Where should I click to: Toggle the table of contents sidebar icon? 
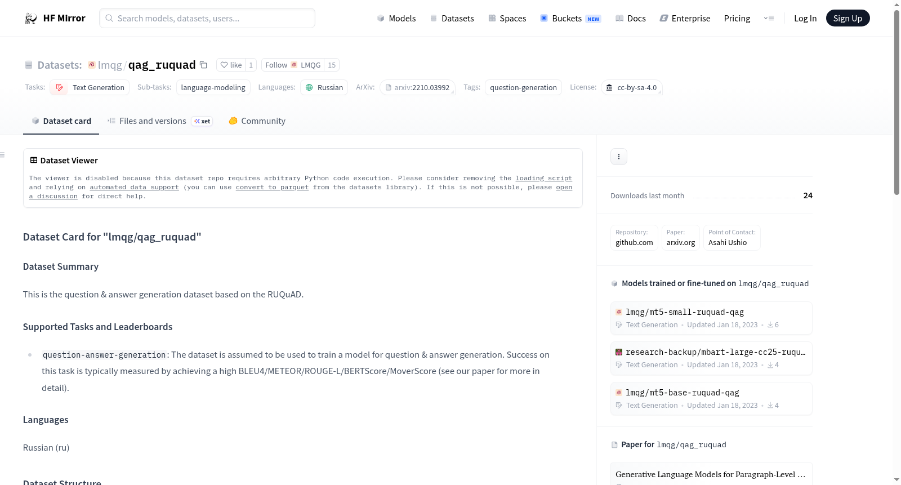tap(2, 155)
